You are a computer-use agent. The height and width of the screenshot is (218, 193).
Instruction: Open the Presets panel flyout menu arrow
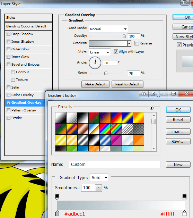click(x=151, y=108)
